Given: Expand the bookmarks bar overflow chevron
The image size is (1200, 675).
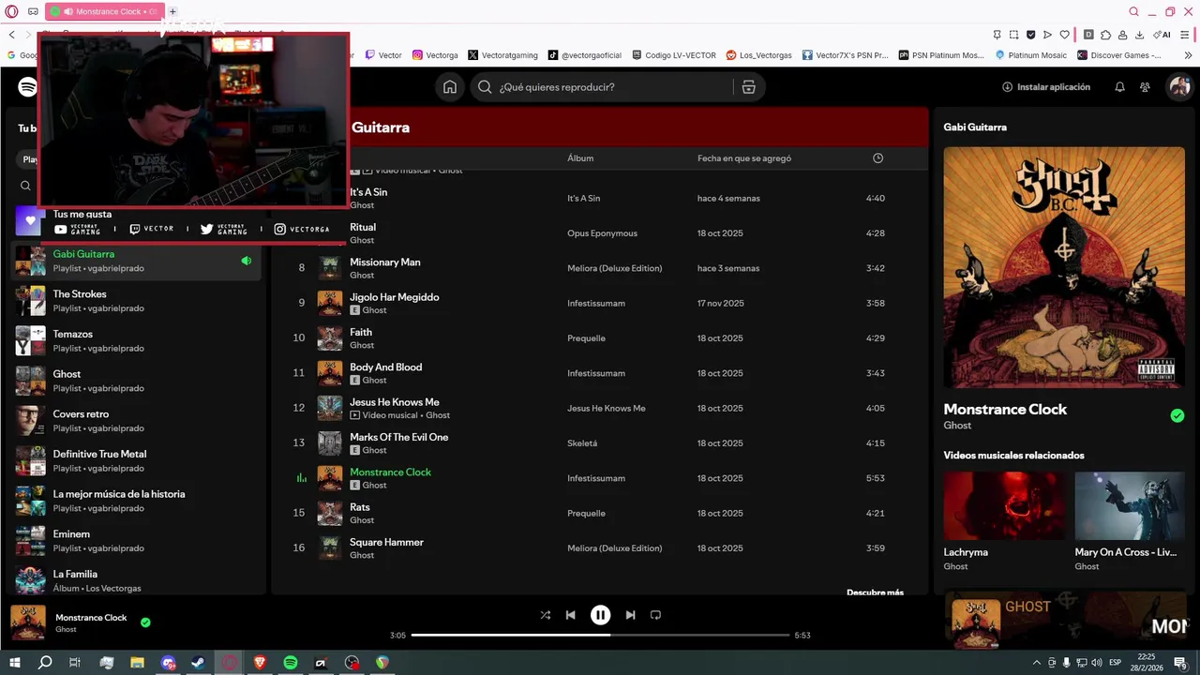Looking at the screenshot, I should 1187,55.
